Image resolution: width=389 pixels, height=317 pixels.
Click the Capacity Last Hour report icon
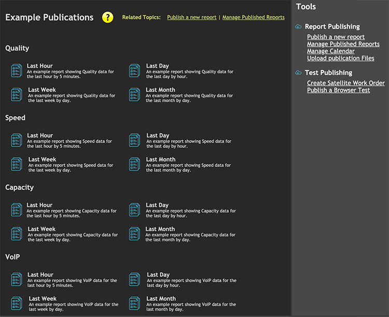[17, 210]
